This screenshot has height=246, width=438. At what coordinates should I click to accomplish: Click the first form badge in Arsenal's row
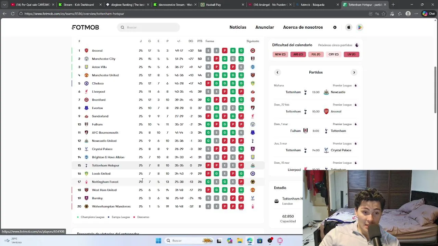pyautogui.click(x=208, y=51)
